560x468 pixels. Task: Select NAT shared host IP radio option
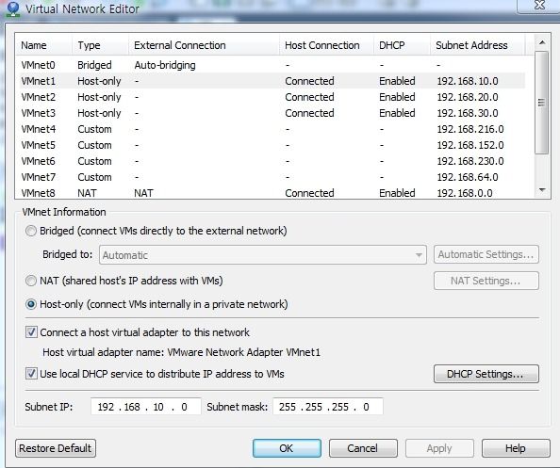coord(31,281)
